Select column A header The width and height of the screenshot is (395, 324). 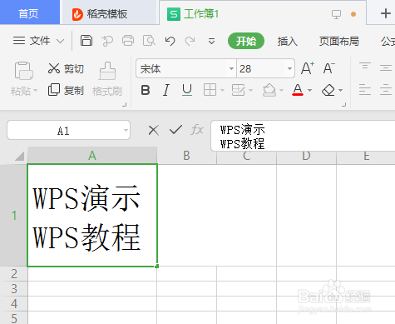click(x=92, y=155)
